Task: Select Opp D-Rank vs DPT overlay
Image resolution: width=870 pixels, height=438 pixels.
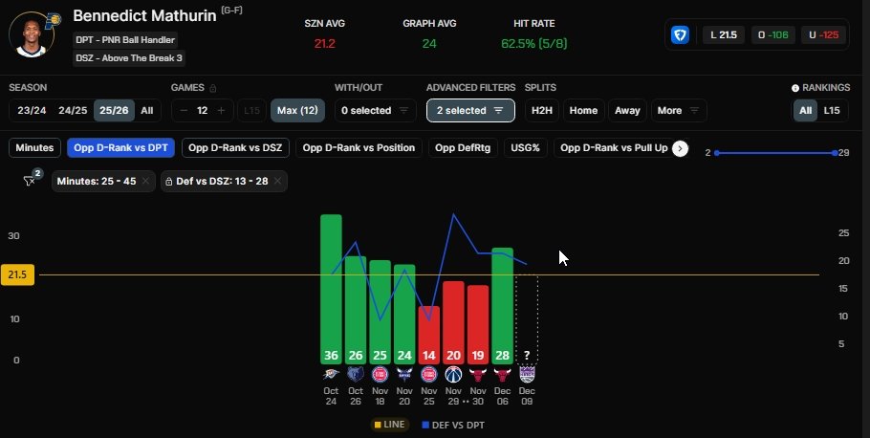Action: tap(121, 148)
